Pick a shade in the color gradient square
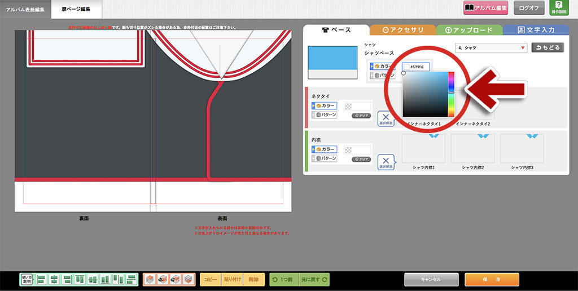Viewport: 578px width, 291px height. click(425, 95)
